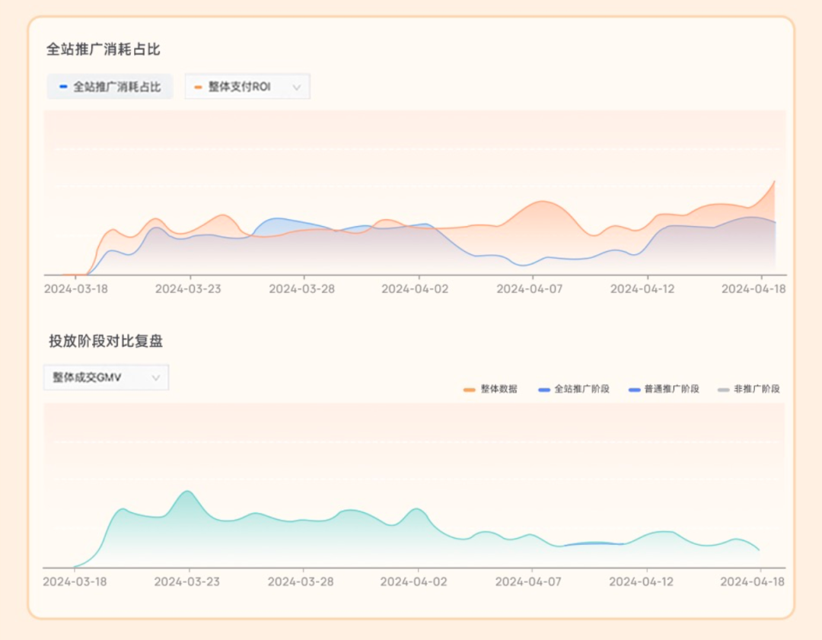
Task: Click 2024-04-18 label on top chart axis
Action: [753, 289]
